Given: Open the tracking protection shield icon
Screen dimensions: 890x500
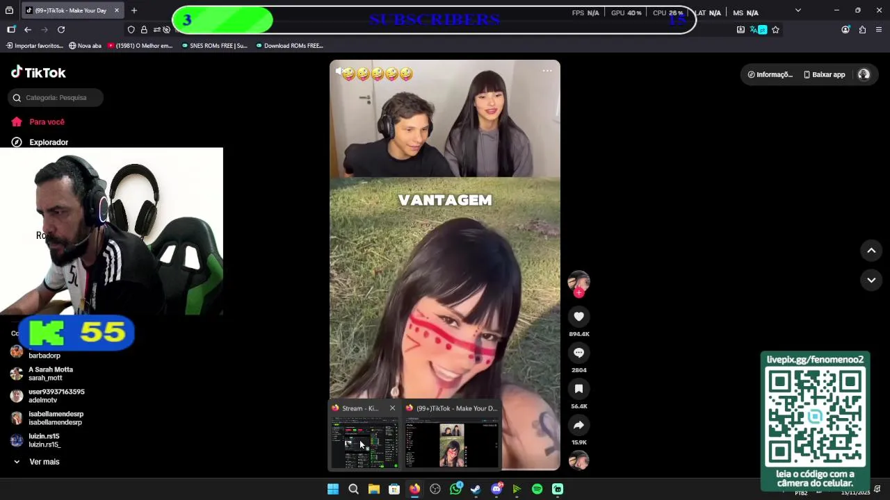Looking at the screenshot, I should 131,30.
